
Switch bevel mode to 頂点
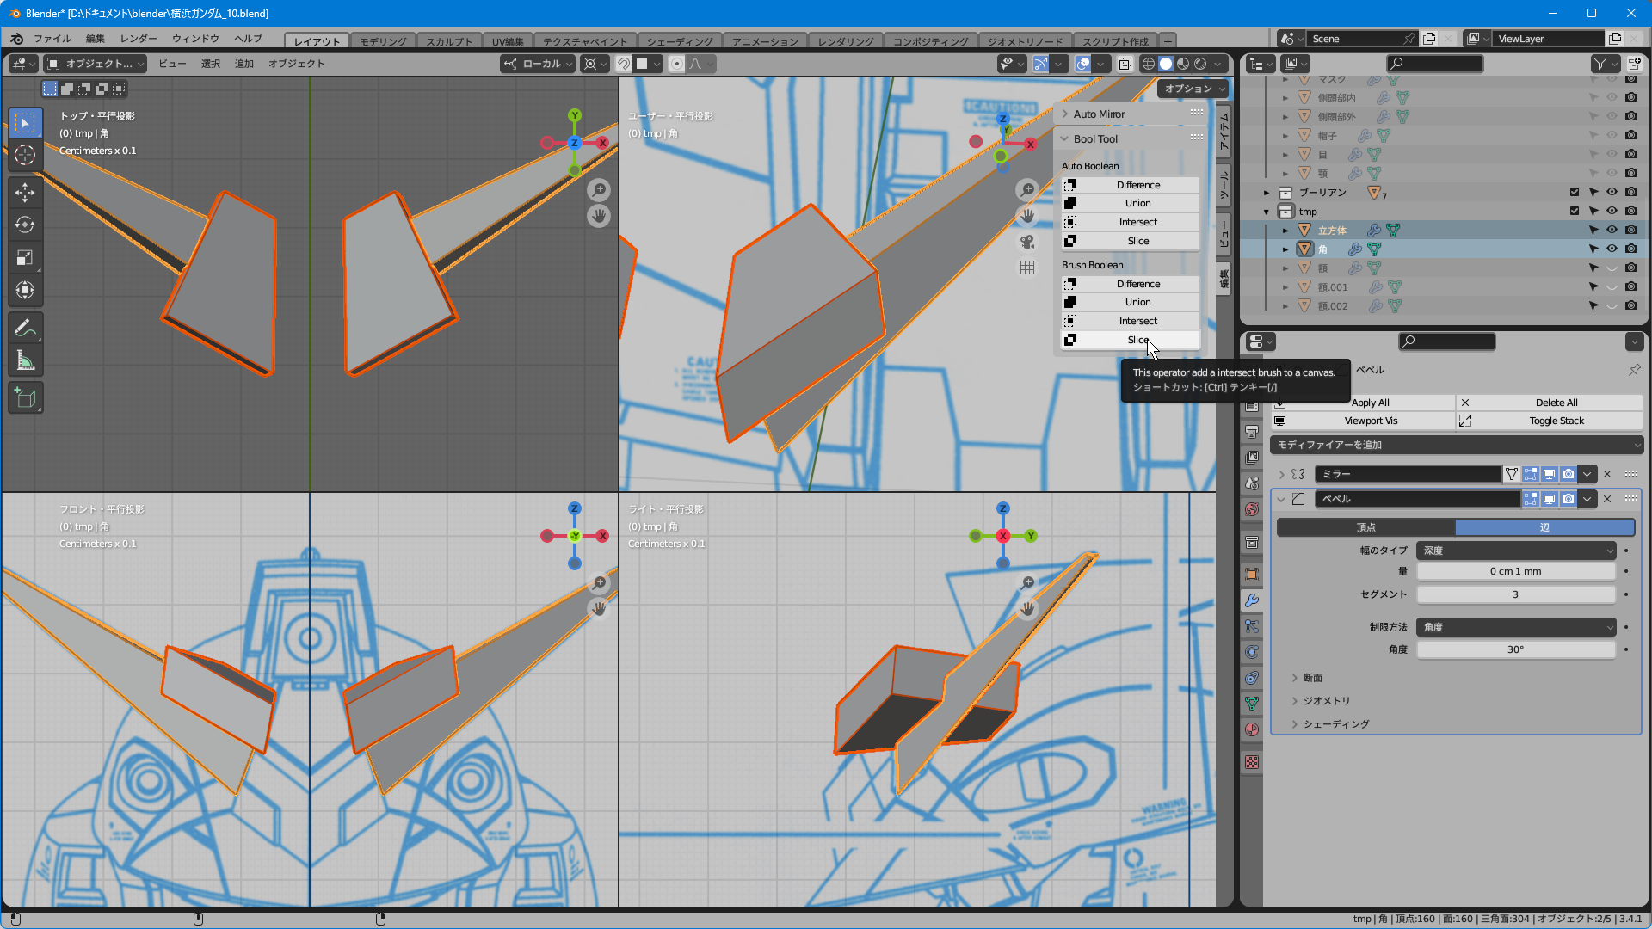coord(1365,527)
